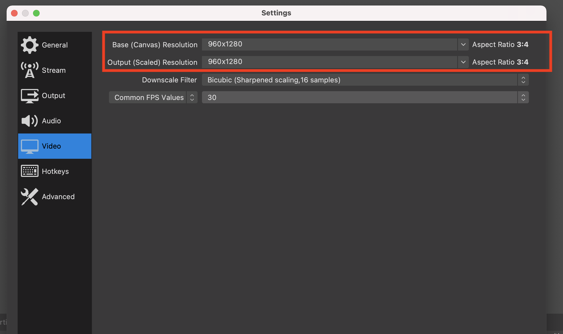
Task: Click the Base Resolution 960x1280 text field
Action: click(x=329, y=44)
